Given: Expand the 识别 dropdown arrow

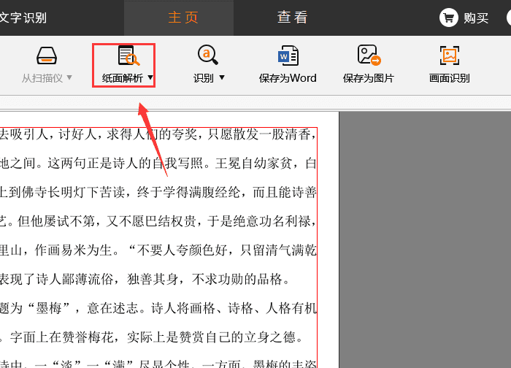Looking at the screenshot, I should tap(222, 77).
